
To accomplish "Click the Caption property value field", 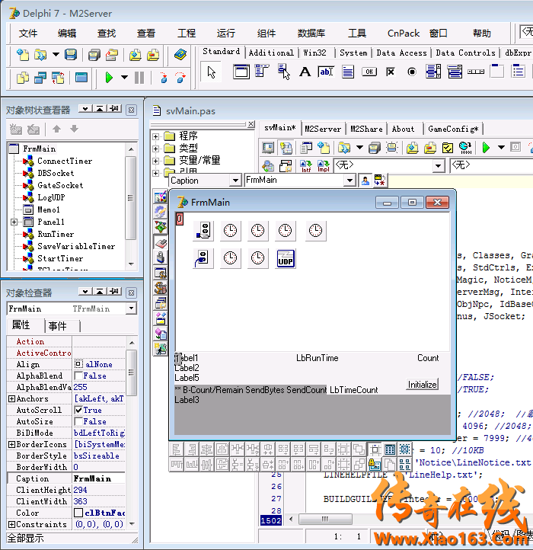I will 98,479.
